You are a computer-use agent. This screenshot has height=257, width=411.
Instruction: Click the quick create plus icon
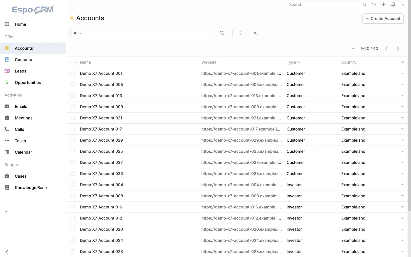pos(384,4)
